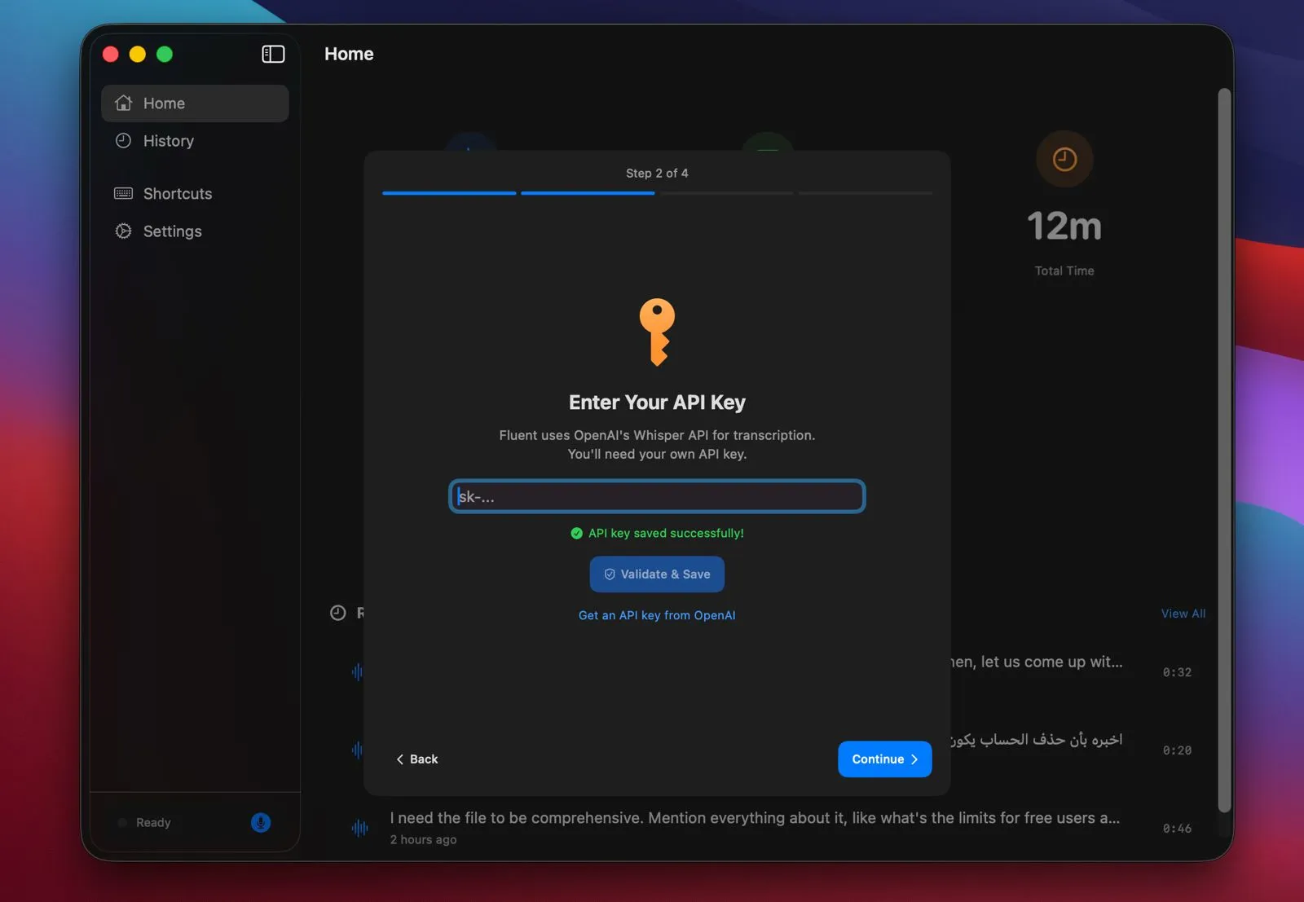The width and height of the screenshot is (1304, 902).
Task: Click the waveform icon beside the 0:46 recording
Action: coord(359,828)
